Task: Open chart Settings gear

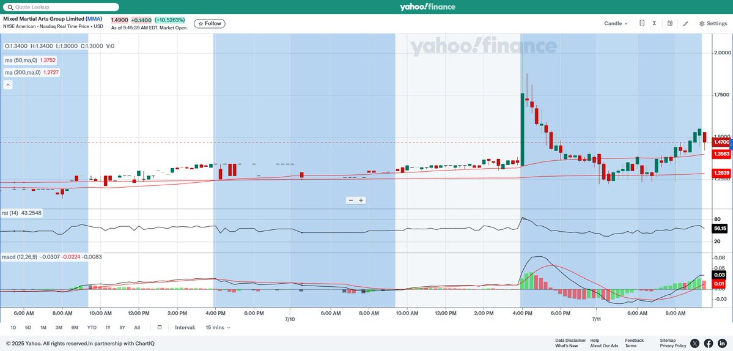Action: pyautogui.click(x=713, y=23)
